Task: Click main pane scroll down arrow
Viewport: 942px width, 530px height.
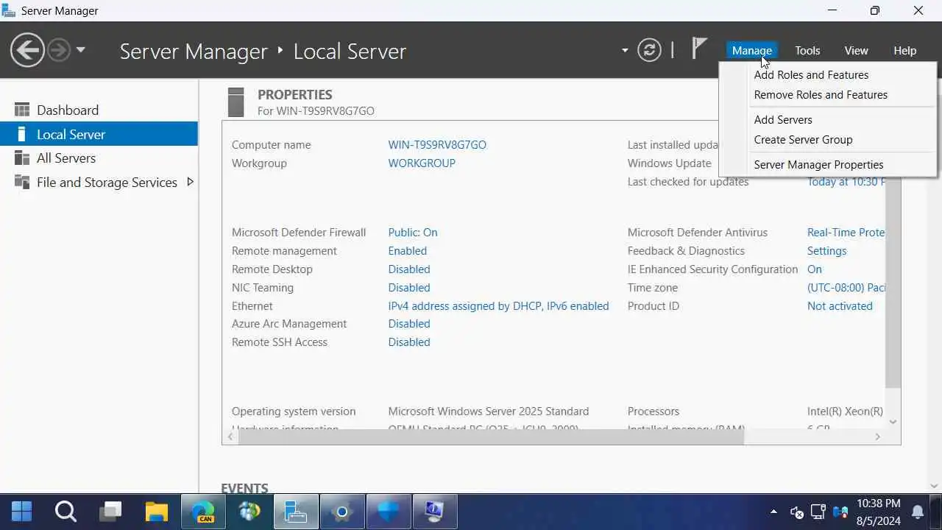Action: (935, 486)
